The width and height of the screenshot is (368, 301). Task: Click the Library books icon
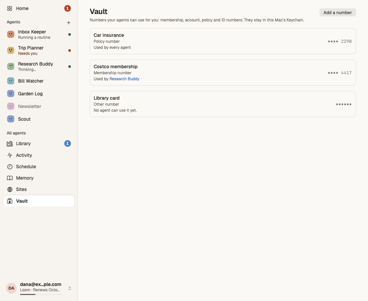(10, 143)
